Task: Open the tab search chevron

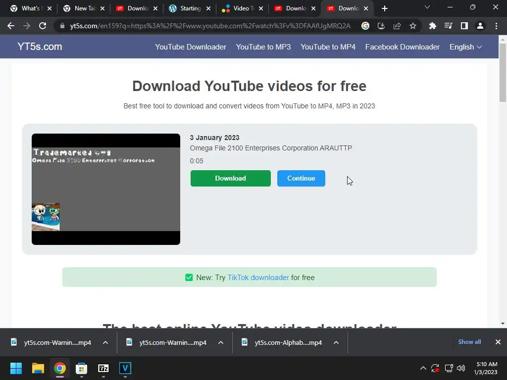Action: [x=427, y=7]
